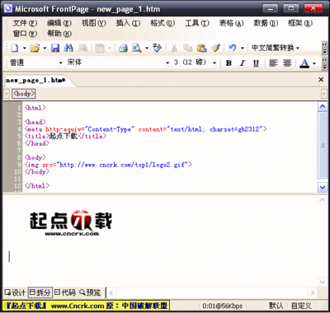This screenshot has width=330, height=313.
Task: Click the title 起点下载 line in code
Action: [x=65, y=136]
